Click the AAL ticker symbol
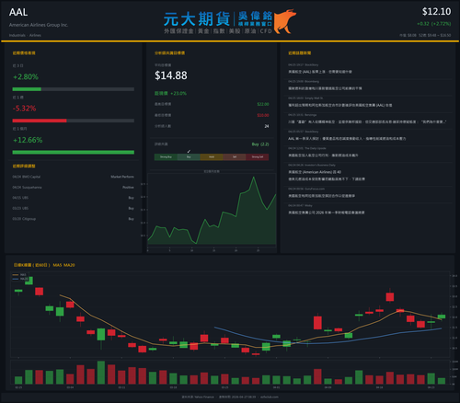The width and height of the screenshot is (460, 403). [x=18, y=12]
